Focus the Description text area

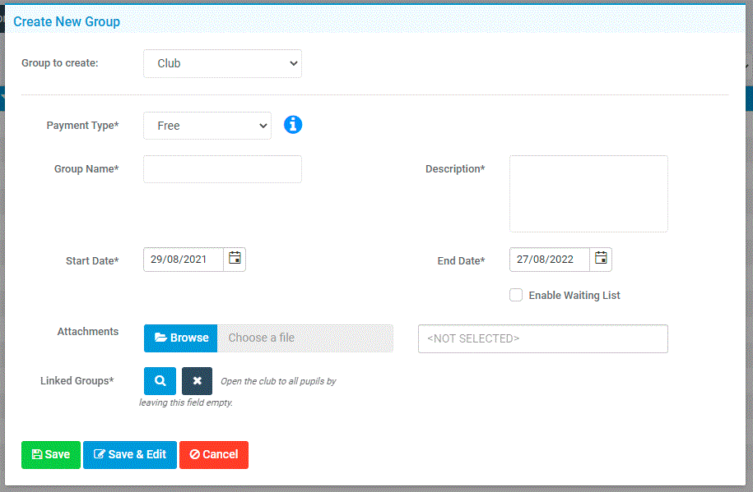[x=588, y=194]
